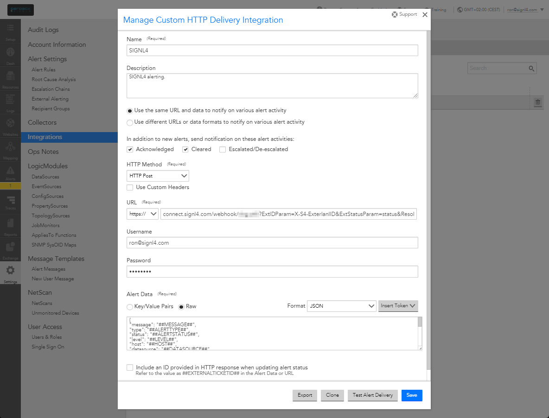
Task: Click the search magnifier icon
Action: coord(531,69)
